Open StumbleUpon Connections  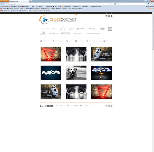point(41,11)
